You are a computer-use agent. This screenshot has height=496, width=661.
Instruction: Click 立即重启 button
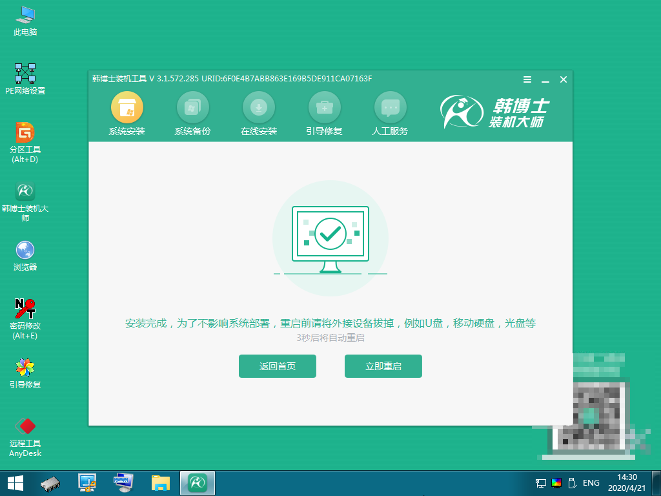(x=383, y=366)
